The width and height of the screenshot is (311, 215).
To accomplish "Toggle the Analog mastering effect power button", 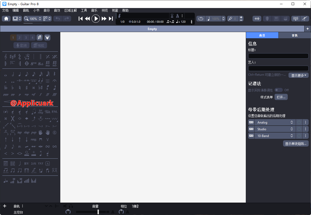I will click(299, 122).
